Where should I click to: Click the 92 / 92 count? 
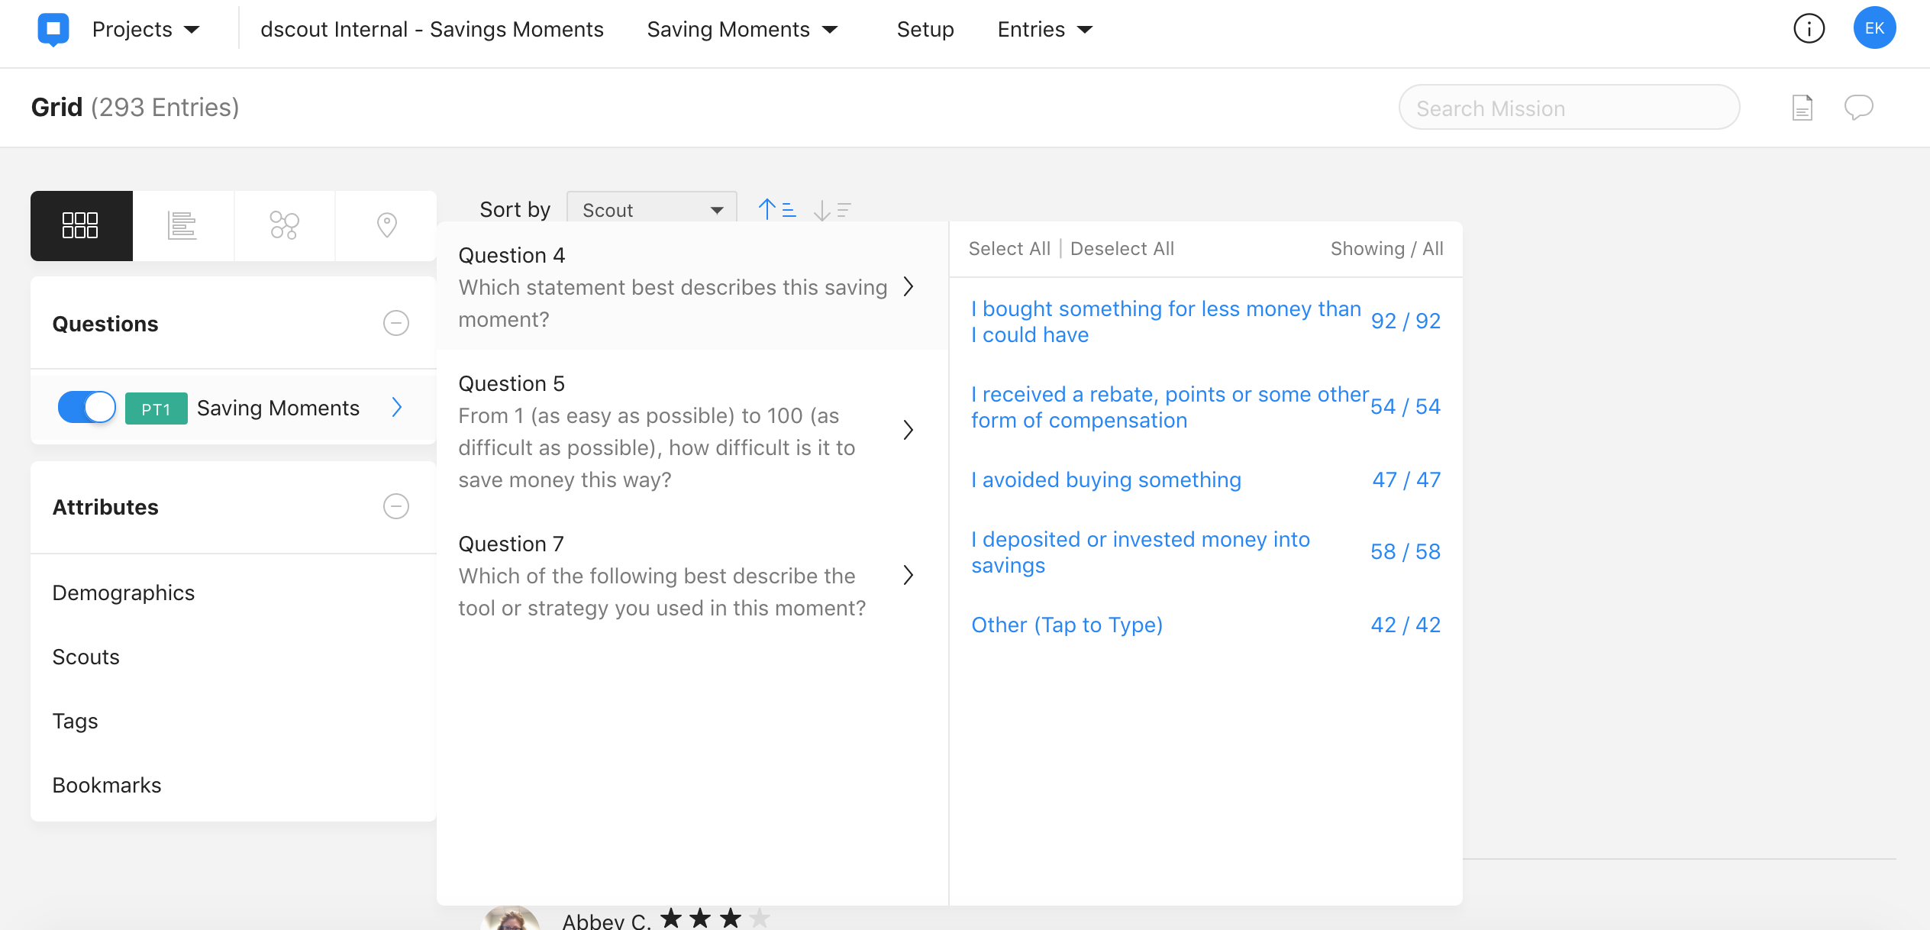(1406, 321)
